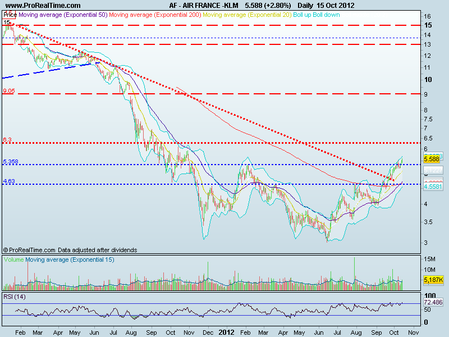The width and height of the screenshot is (449, 337).
Task: Click the 15M volume axis label
Action: [429, 259]
